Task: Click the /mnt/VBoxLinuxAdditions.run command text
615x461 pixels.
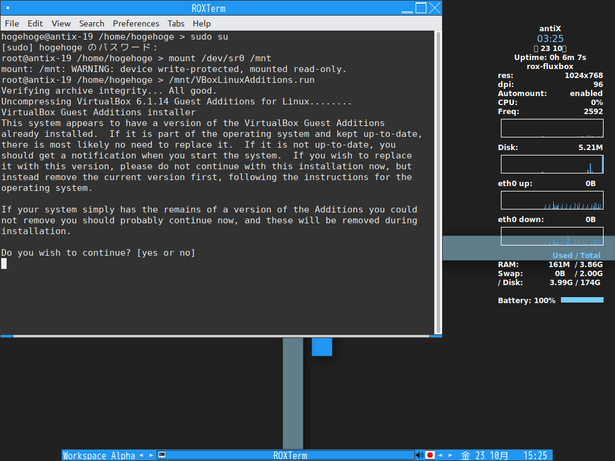Action: (x=241, y=80)
